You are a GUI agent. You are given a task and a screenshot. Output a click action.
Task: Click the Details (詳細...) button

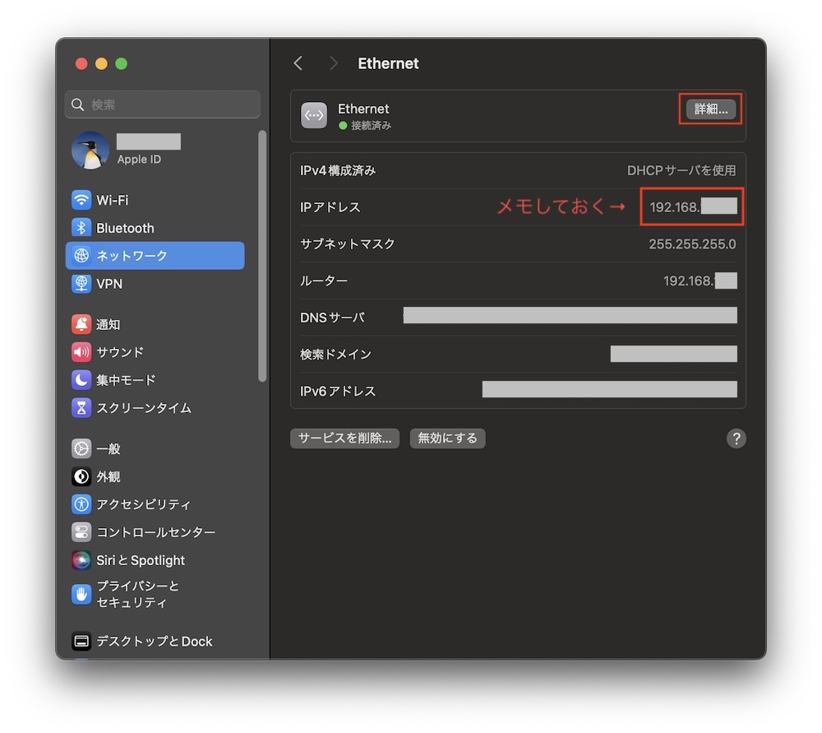pos(711,109)
